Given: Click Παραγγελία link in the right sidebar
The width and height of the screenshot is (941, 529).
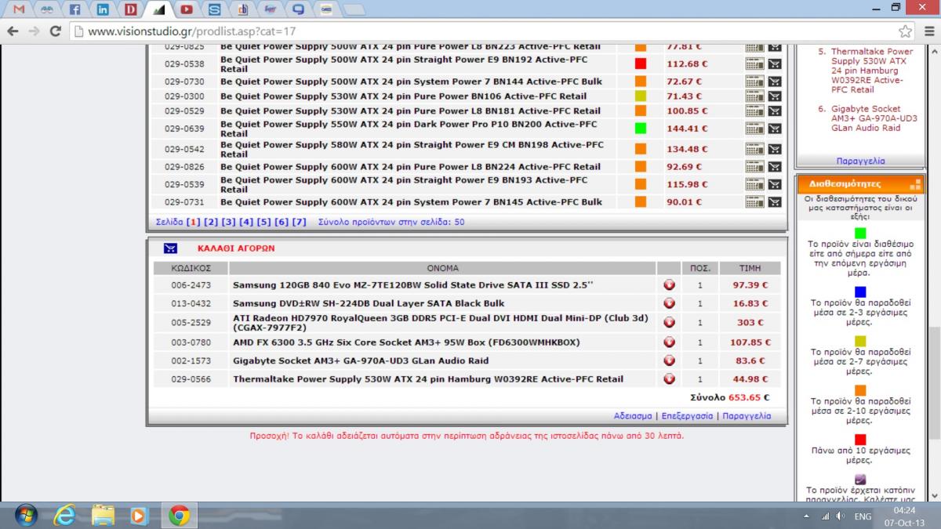Looking at the screenshot, I should 860,161.
